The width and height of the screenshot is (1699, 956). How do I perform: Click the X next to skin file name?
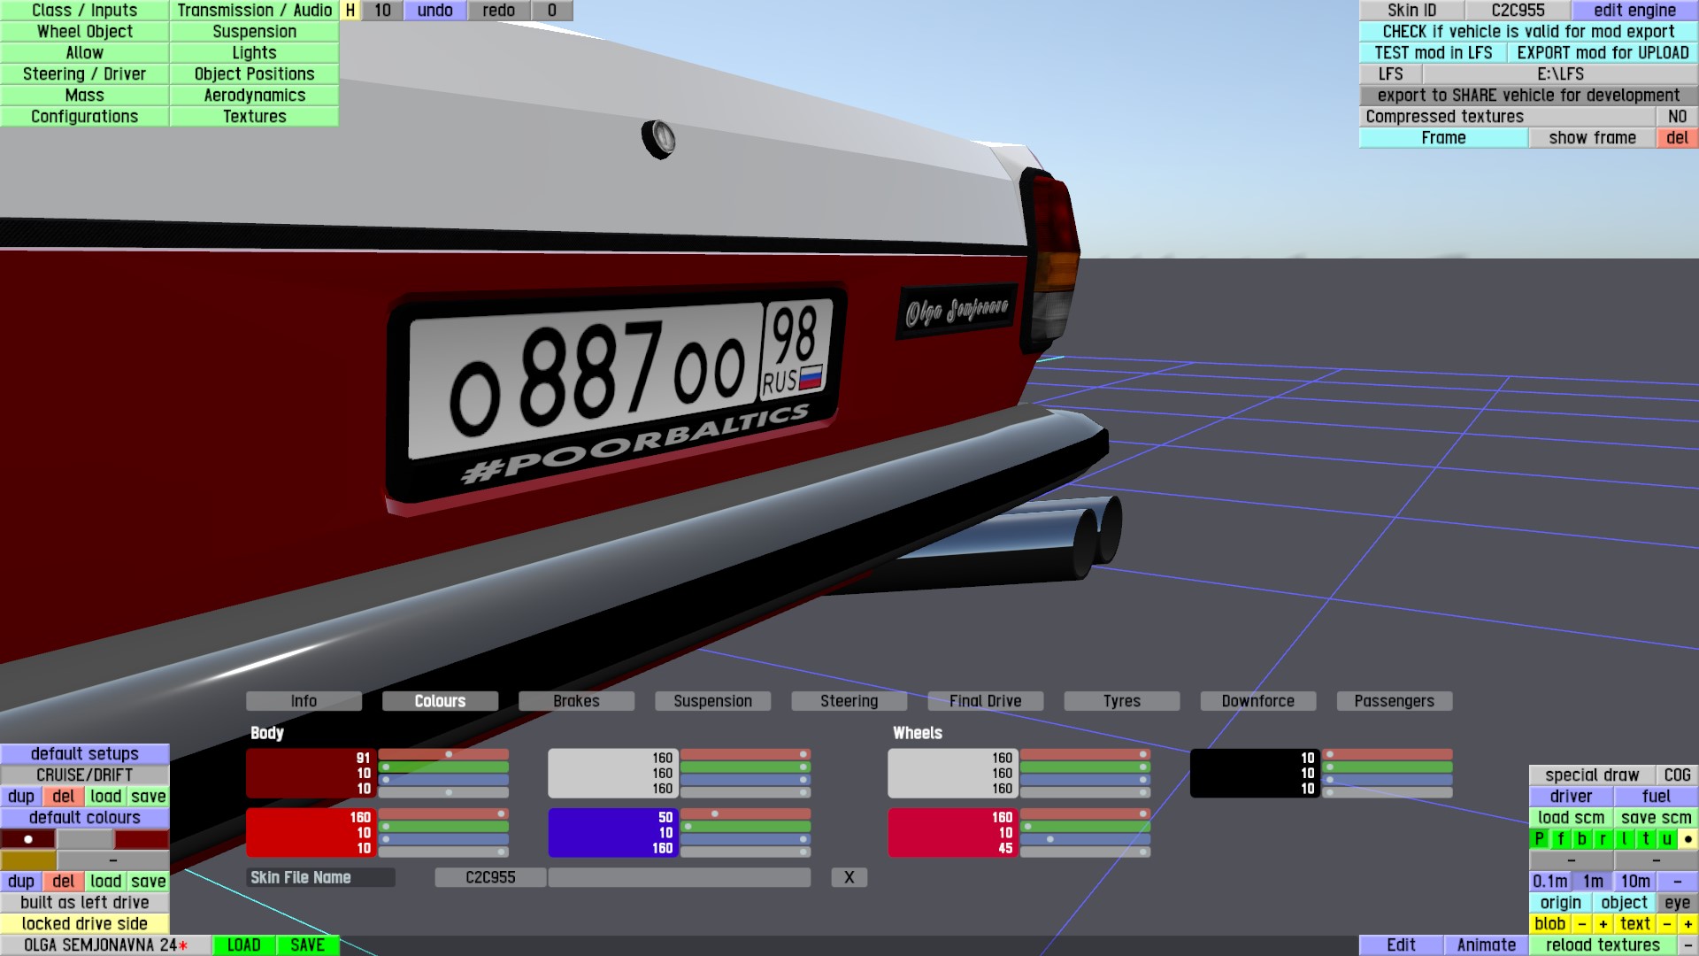tap(849, 877)
